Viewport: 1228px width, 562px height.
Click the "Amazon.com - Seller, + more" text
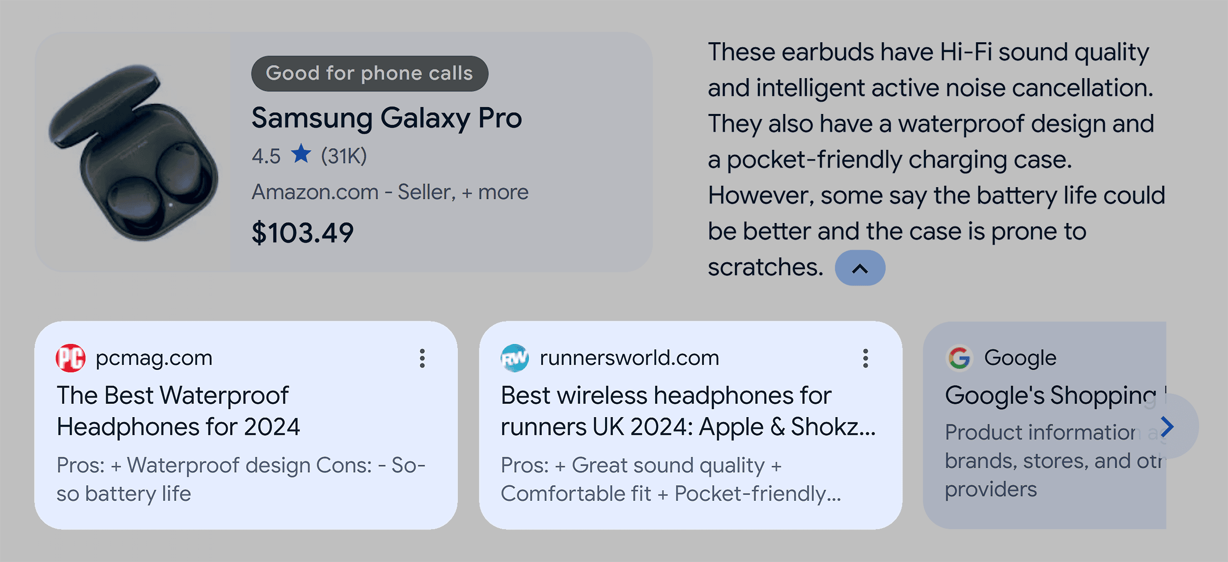point(390,192)
